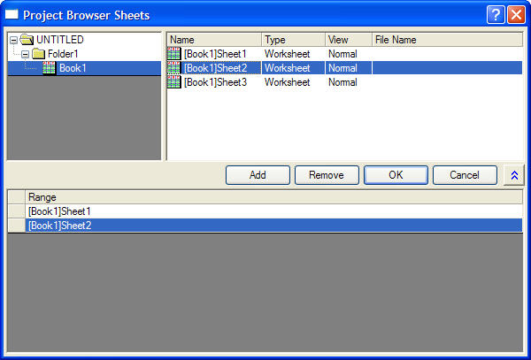This screenshot has height=360, width=531.
Task: Click the Cancel button
Action: 465,175
